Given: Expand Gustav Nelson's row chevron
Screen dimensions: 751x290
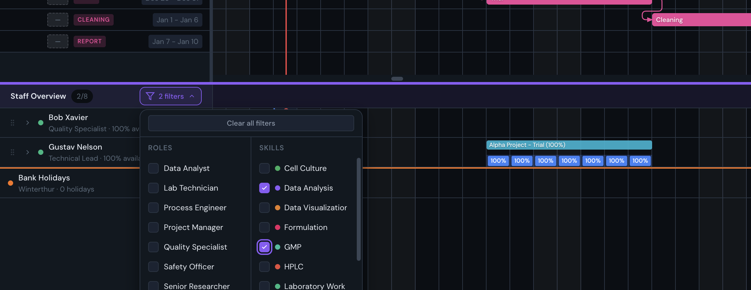Looking at the screenshot, I should pos(28,152).
